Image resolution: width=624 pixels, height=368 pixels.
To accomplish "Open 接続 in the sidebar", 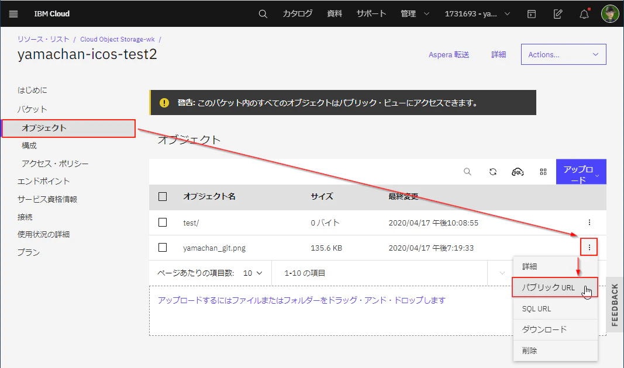I will click(x=25, y=217).
